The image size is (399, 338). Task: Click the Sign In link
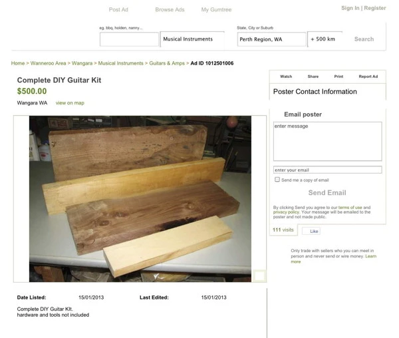point(350,8)
